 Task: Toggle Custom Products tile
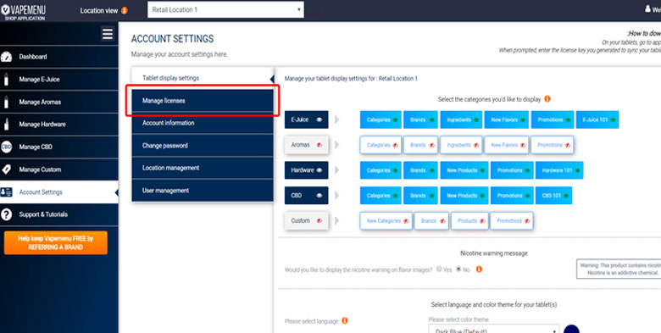point(469,221)
